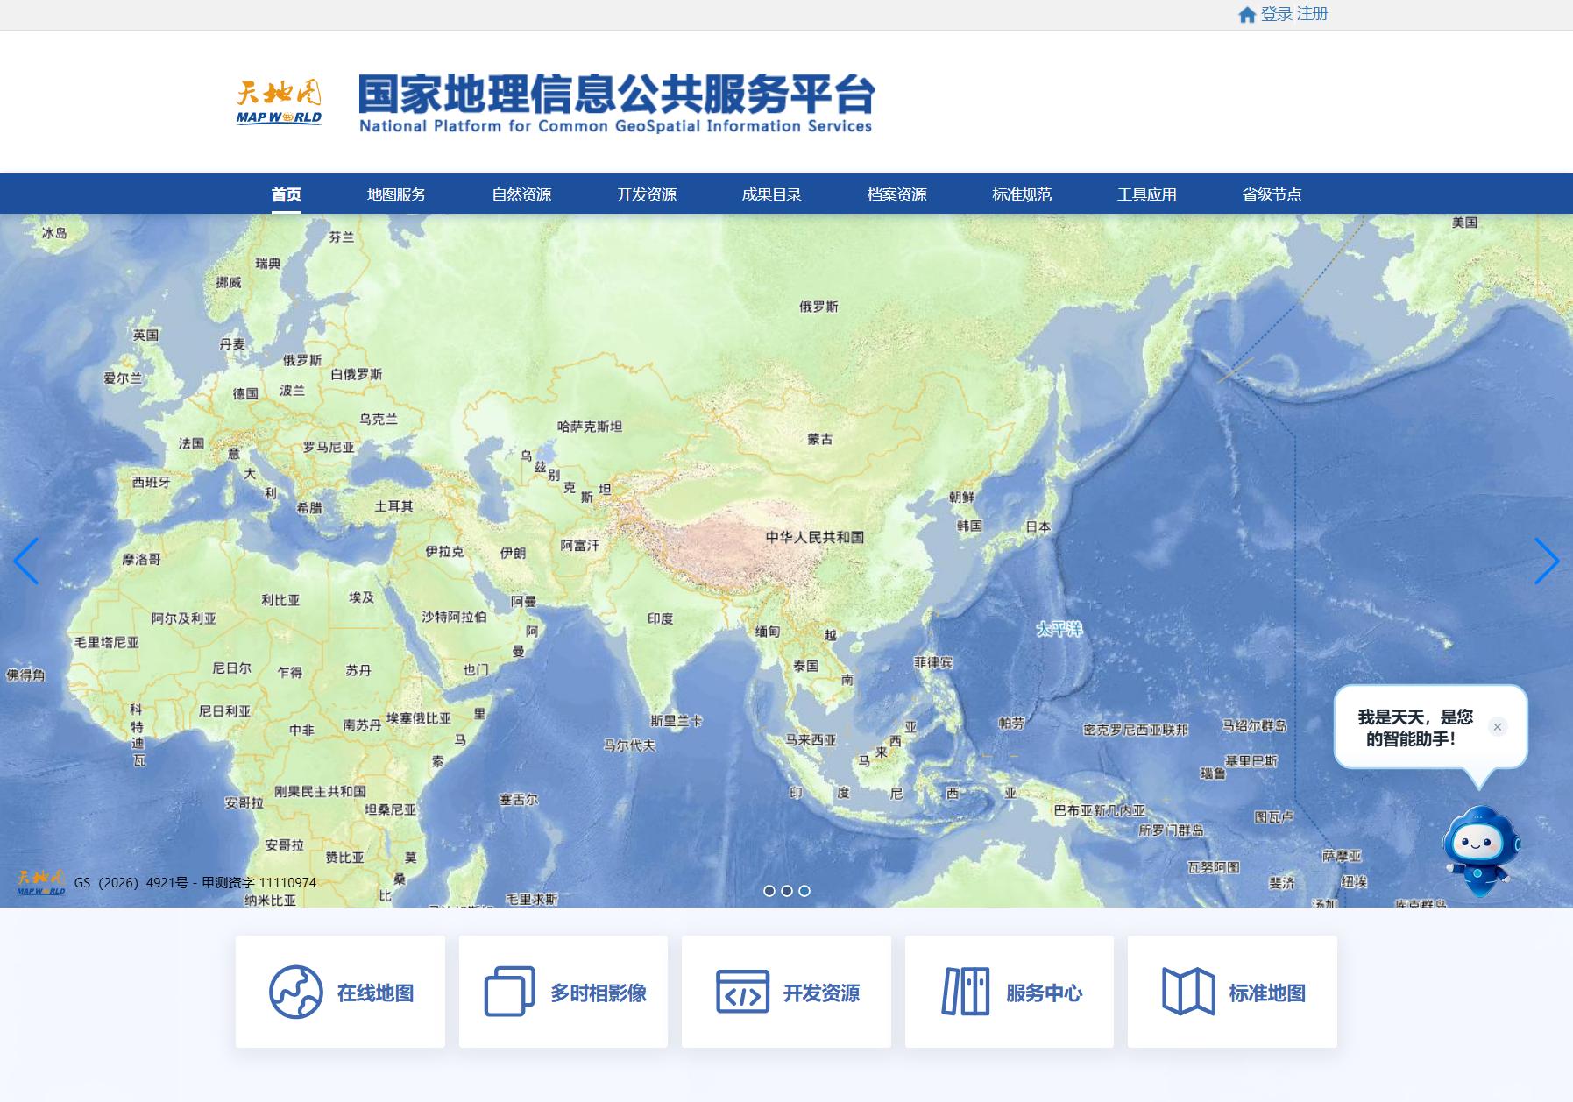1573x1102 pixels.
Task: Click the 印度 label on the map
Action: click(x=661, y=618)
